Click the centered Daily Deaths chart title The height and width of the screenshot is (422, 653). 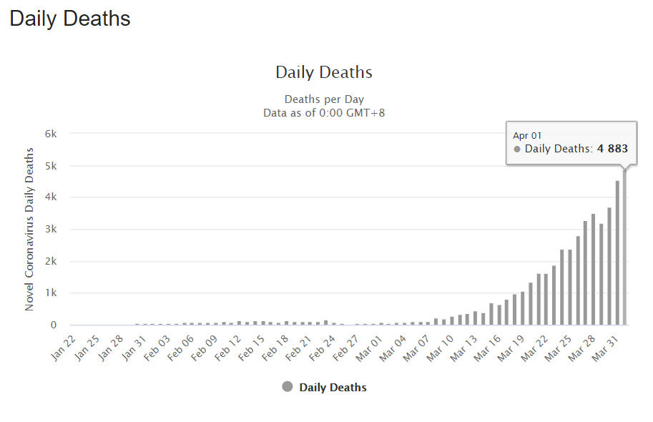pyautogui.click(x=323, y=72)
